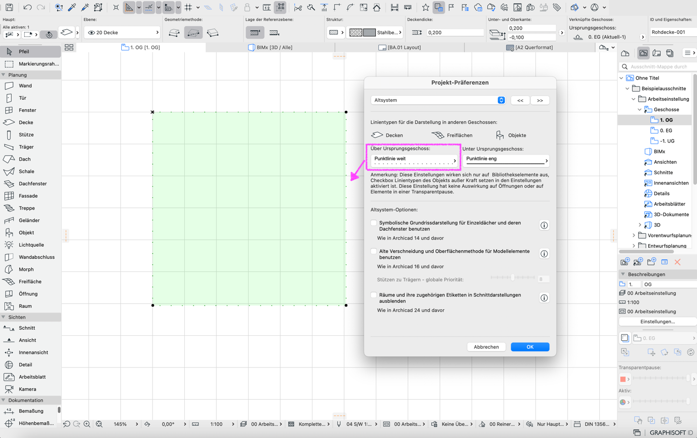This screenshot has width=697, height=438.
Task: Collapse the Planung toolbox section
Action: click(4, 75)
